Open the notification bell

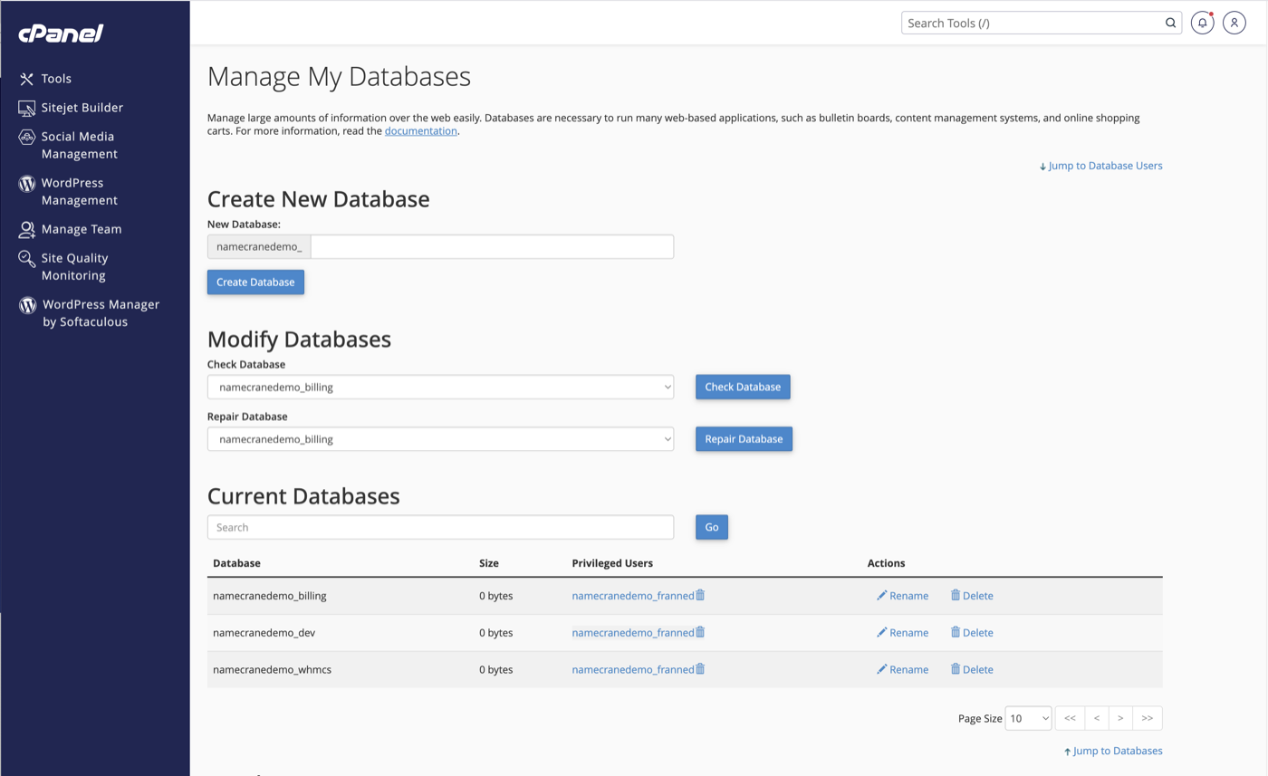[x=1203, y=23]
